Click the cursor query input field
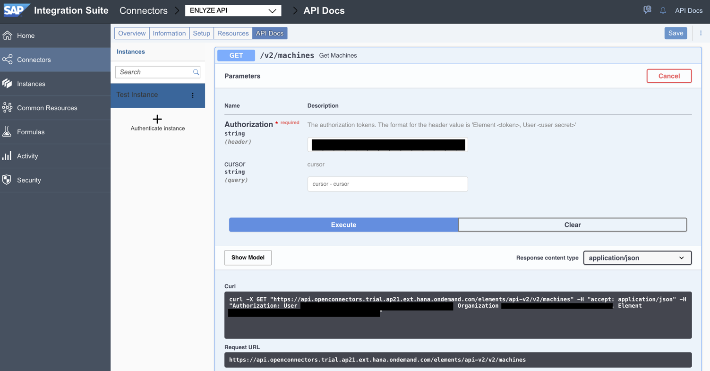The width and height of the screenshot is (710, 371). click(387, 184)
